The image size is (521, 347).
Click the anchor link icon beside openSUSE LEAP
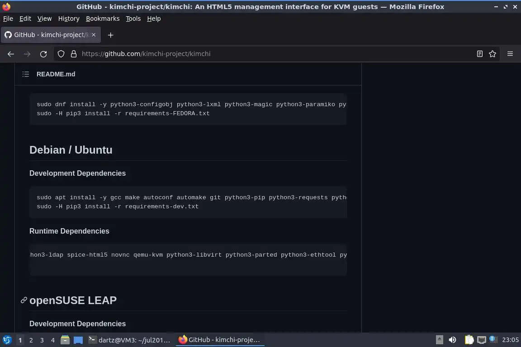pos(24,300)
